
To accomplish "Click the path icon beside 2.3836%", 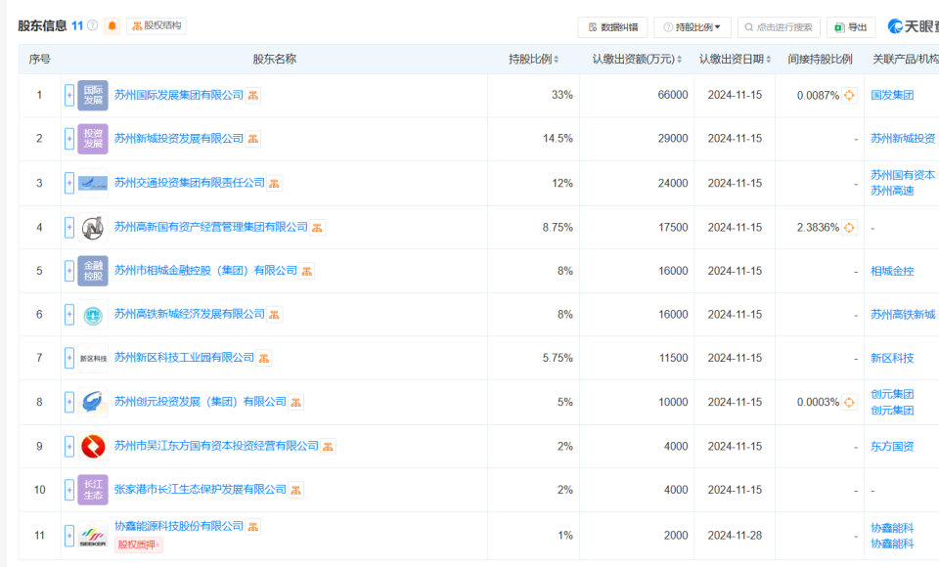I will click(849, 228).
